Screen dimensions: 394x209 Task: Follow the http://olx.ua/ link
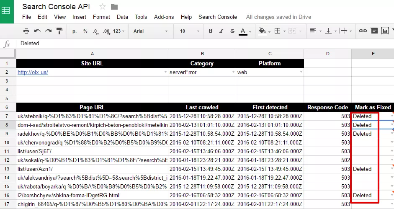33,72
